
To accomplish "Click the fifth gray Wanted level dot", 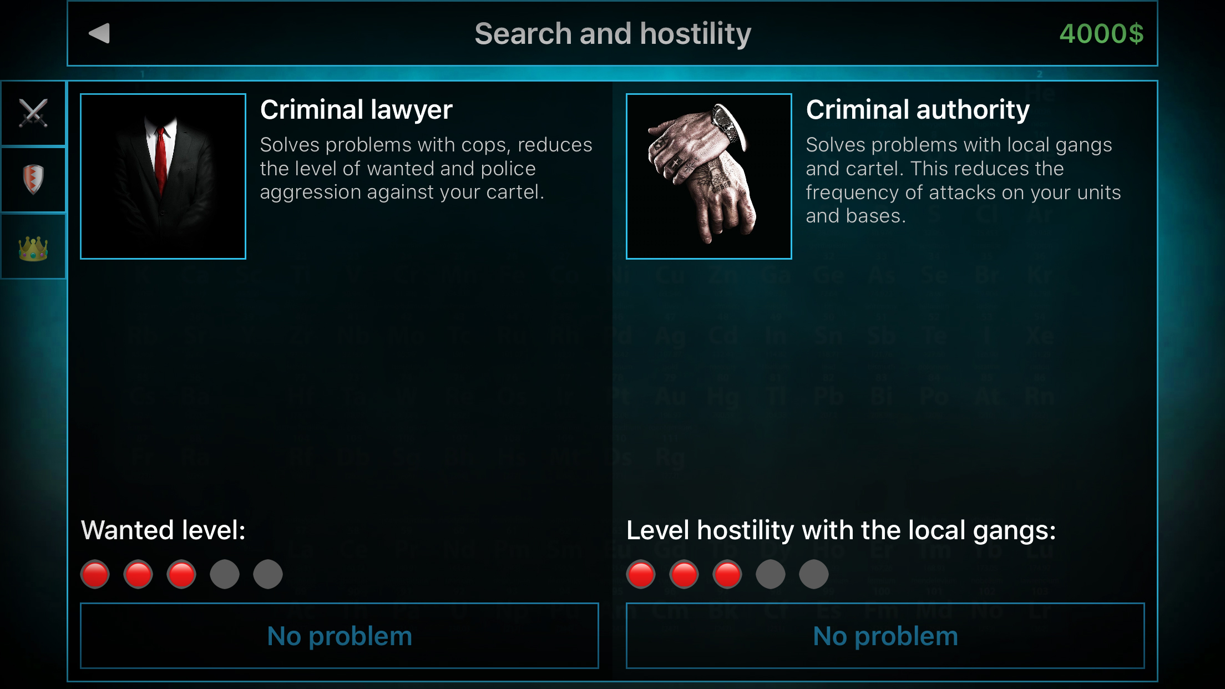I will tap(268, 574).
